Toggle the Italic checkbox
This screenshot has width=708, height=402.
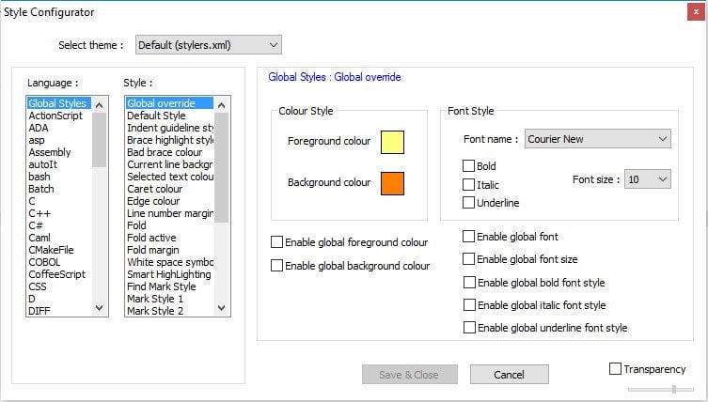pyautogui.click(x=468, y=184)
